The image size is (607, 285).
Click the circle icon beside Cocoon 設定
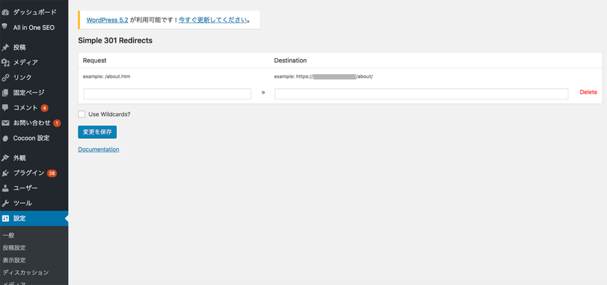5,139
